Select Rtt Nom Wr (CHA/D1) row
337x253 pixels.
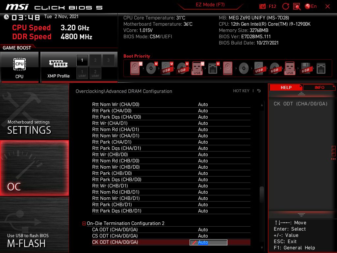click(171, 136)
